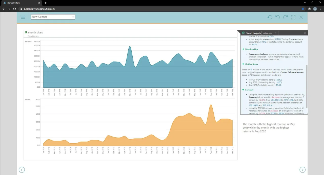Select the Demo System browser tab
Screen dimensions: 324x175
(22, 3)
